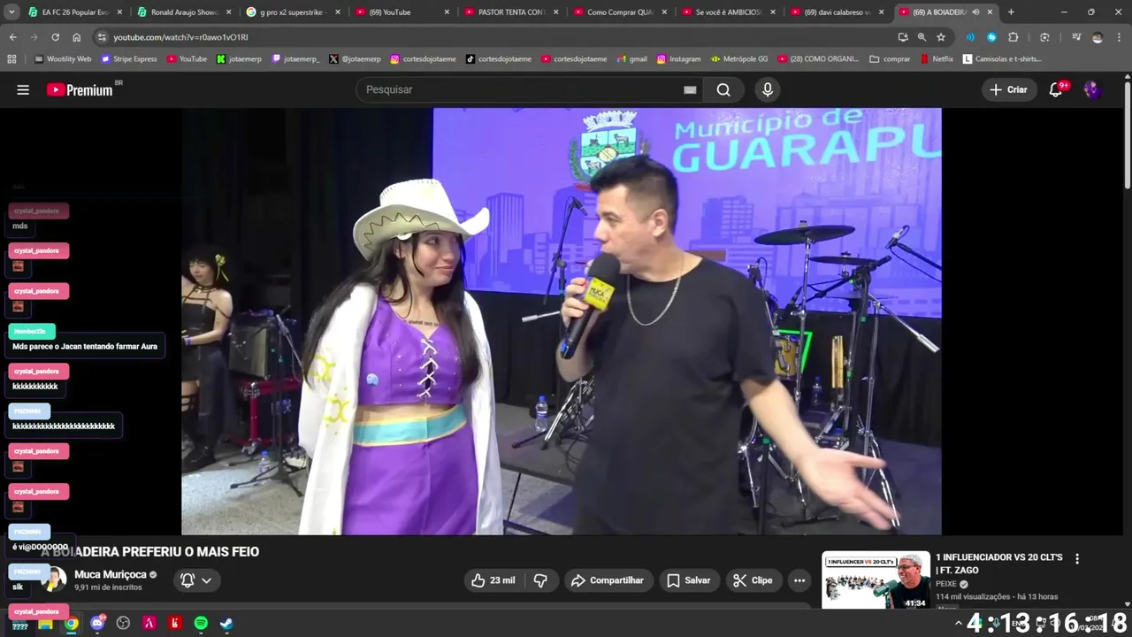1132x637 pixels.
Task: Reload the current page
Action: (55, 37)
